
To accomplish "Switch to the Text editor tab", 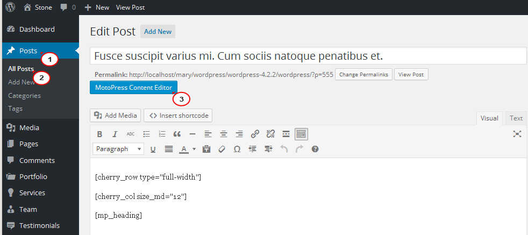I will point(516,118).
